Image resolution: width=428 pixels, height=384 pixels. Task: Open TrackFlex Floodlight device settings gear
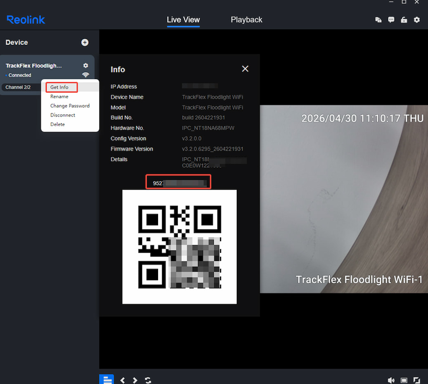coord(86,66)
